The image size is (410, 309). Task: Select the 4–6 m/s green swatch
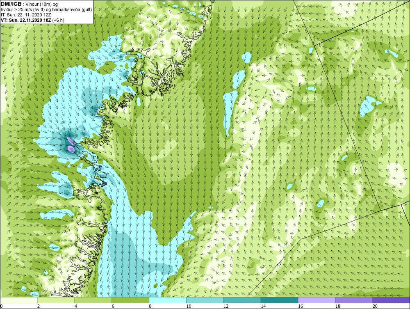click(93, 300)
